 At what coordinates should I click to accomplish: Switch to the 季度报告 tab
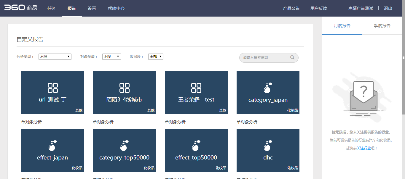coord(382,26)
